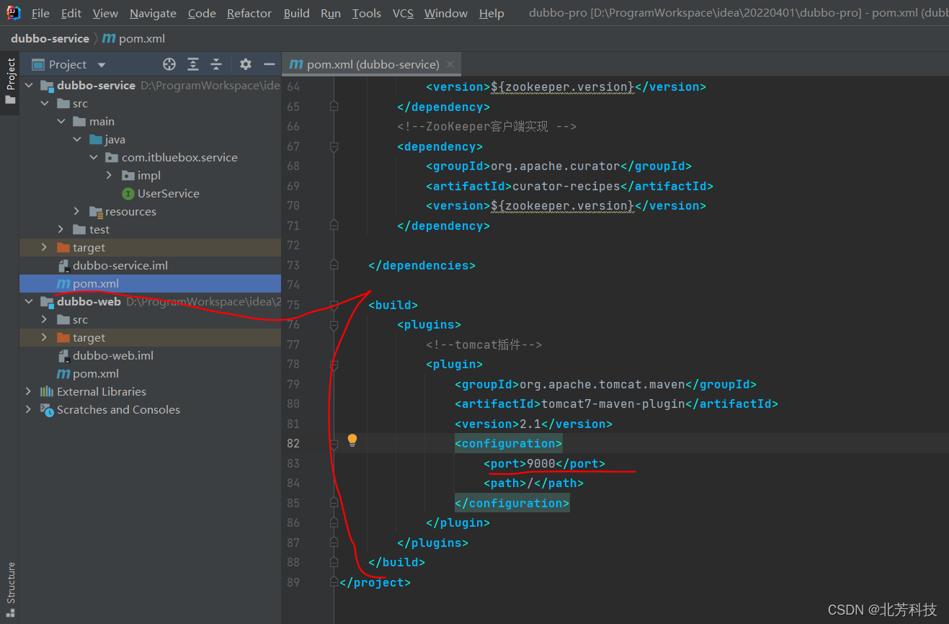Open the Edit menu
The width and height of the screenshot is (949, 624).
pyautogui.click(x=71, y=13)
